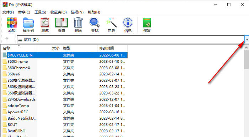
Task: Click the folder icon of 2345Downloads
Action: [x=5, y=99]
